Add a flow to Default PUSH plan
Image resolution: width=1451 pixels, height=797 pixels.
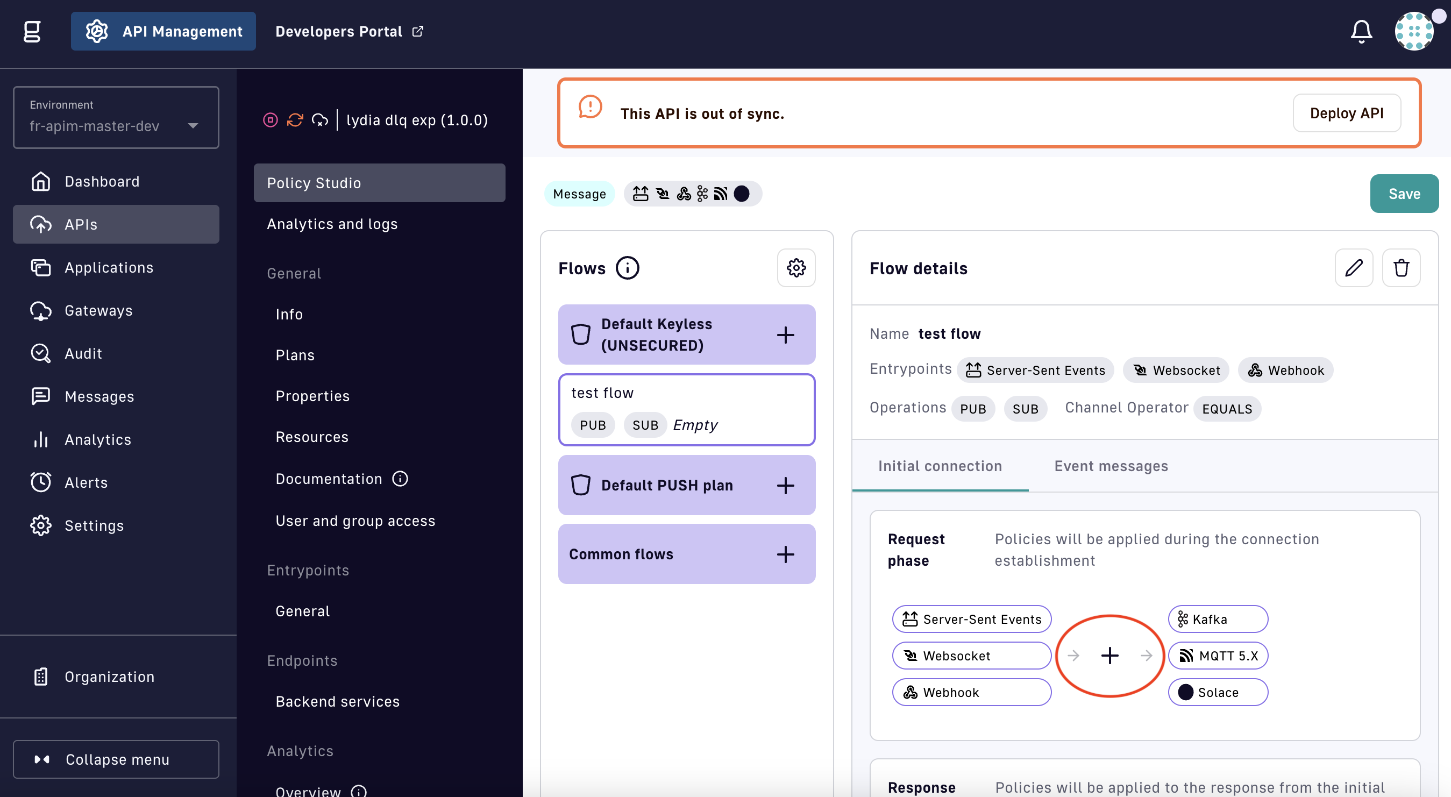785,486
